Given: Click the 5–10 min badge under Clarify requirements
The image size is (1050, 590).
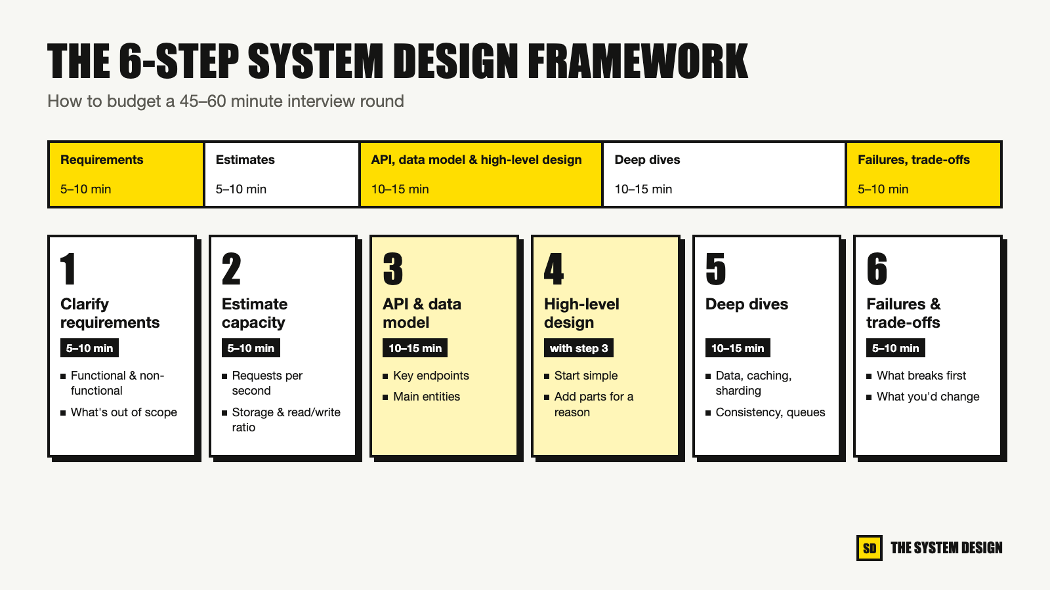Looking at the screenshot, I should pyautogui.click(x=89, y=348).
